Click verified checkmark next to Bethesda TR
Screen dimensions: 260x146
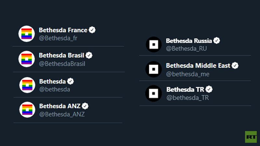pos(209,89)
